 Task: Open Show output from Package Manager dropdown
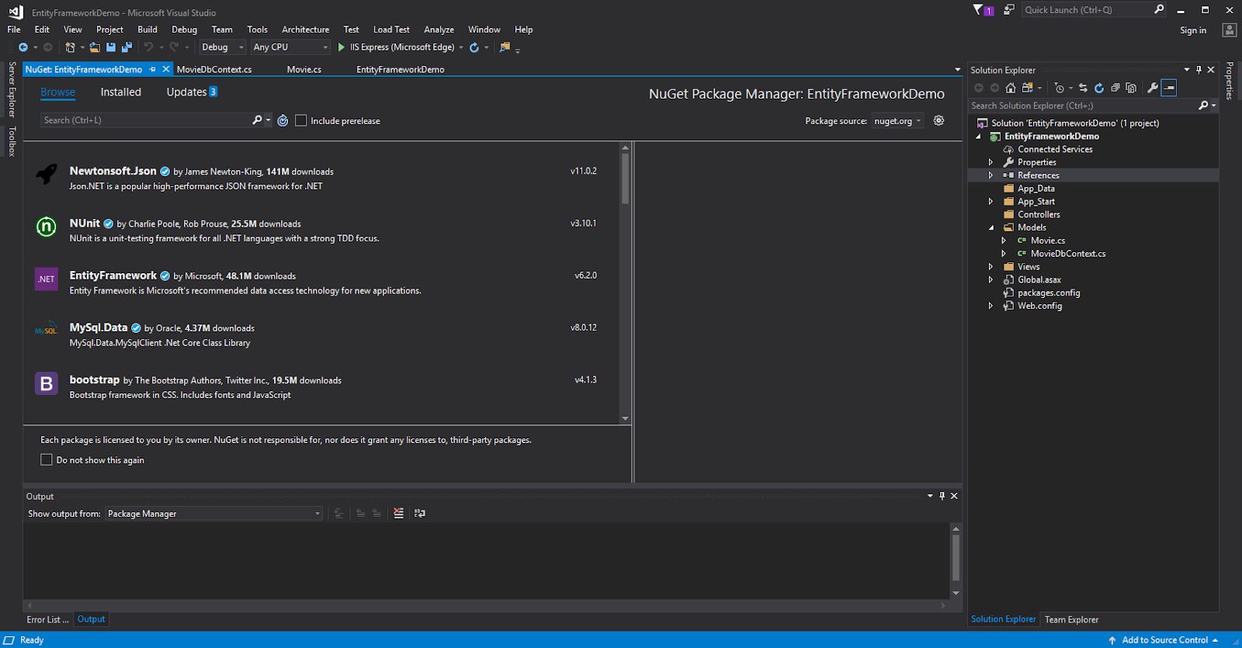click(x=213, y=514)
